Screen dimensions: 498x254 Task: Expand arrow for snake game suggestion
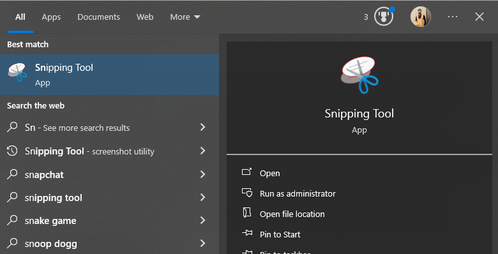202,220
